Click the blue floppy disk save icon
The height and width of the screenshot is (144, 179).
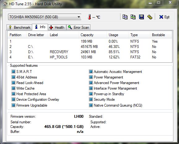click(x=141, y=17)
